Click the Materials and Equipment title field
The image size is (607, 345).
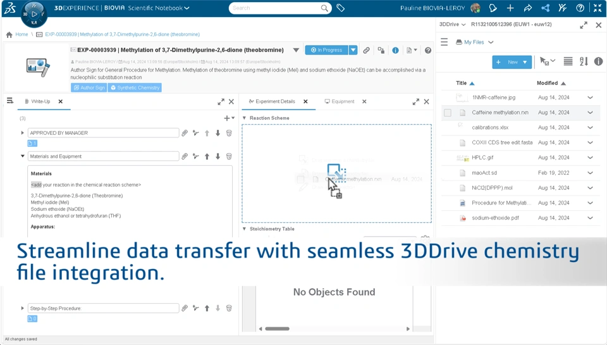(103, 156)
